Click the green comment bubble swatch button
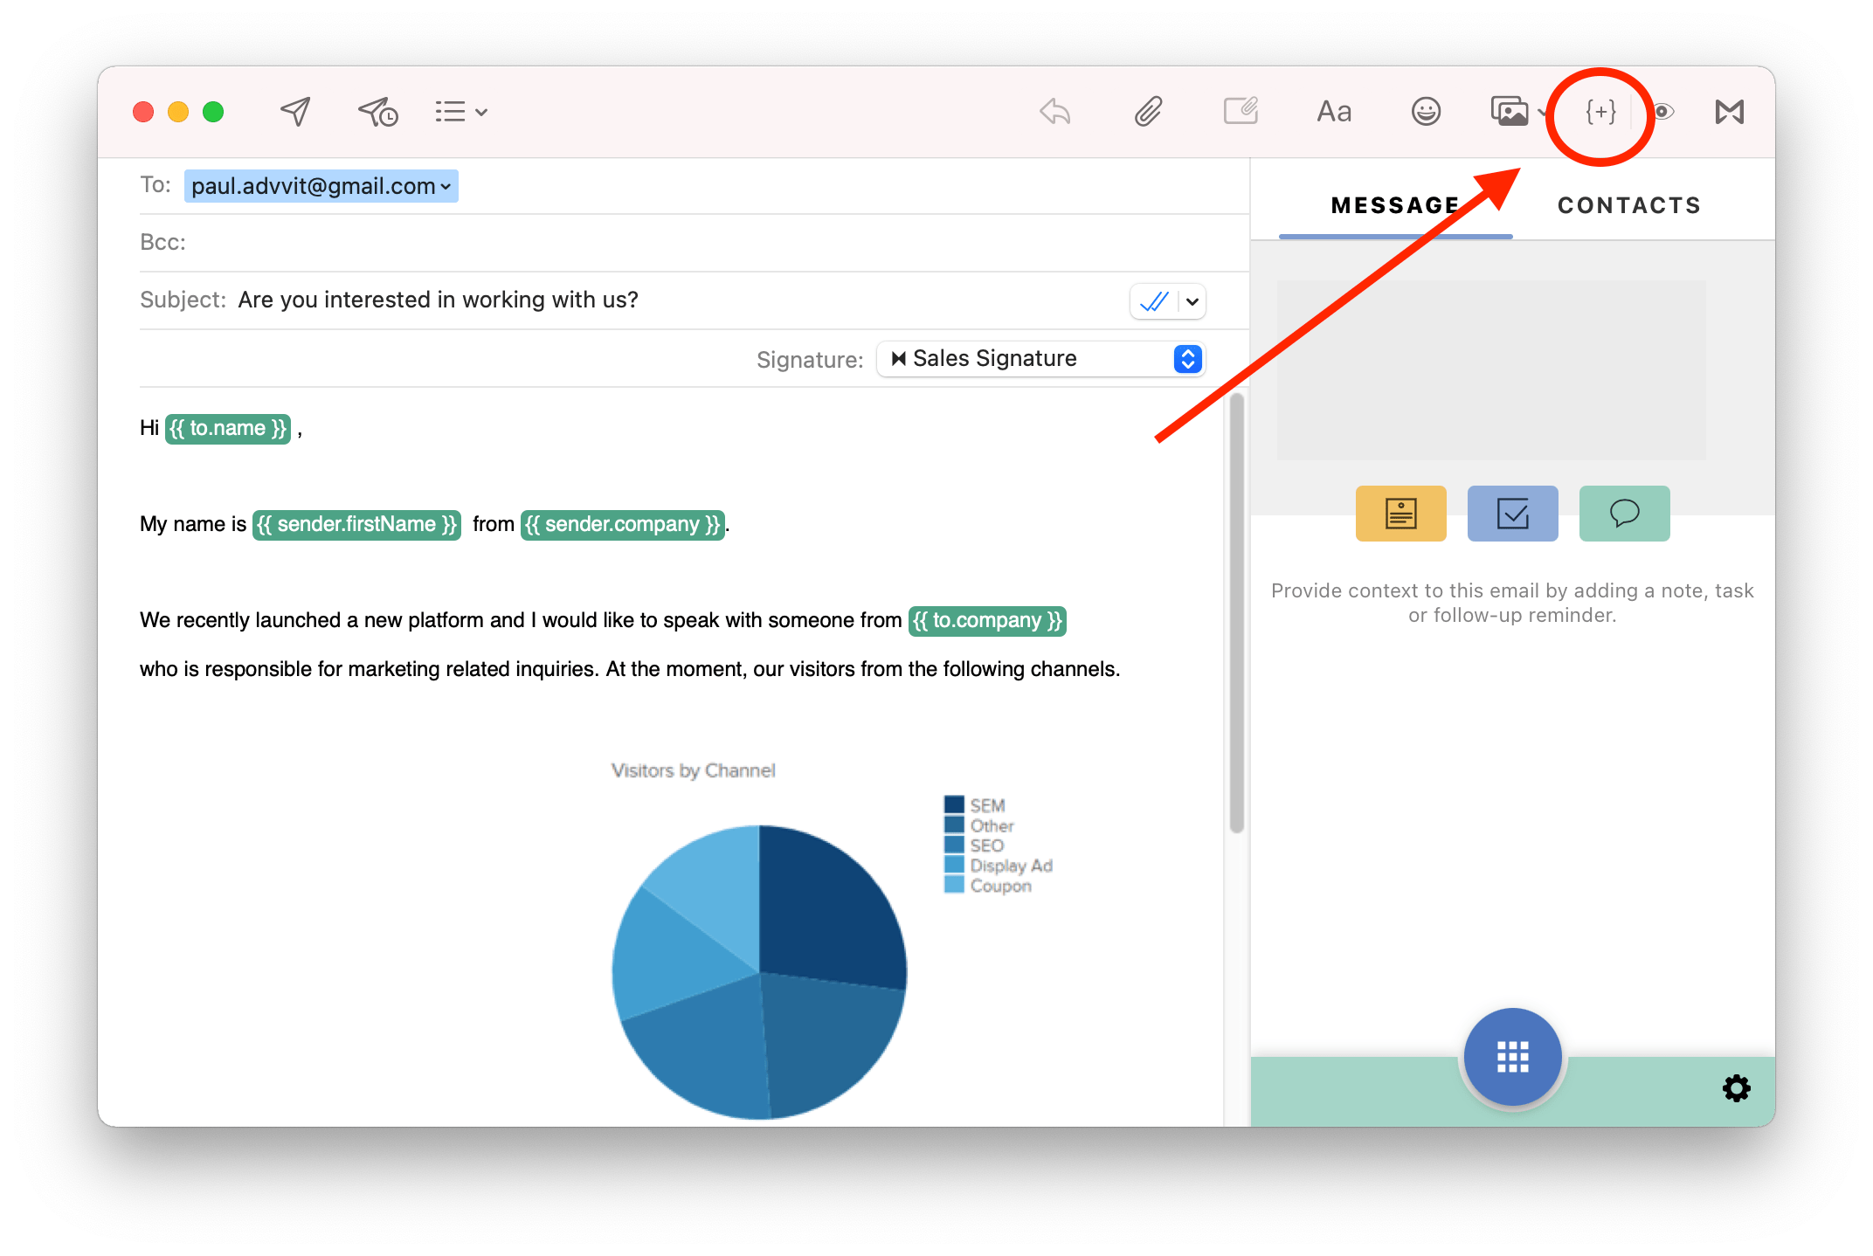 (x=1624, y=514)
